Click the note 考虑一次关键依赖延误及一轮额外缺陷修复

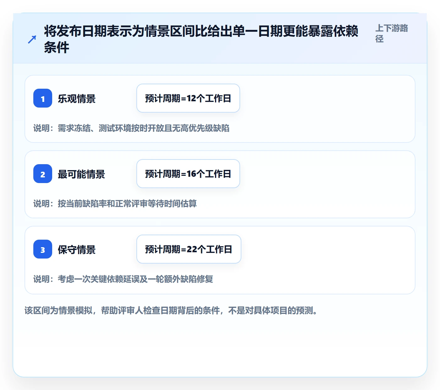click(x=123, y=279)
